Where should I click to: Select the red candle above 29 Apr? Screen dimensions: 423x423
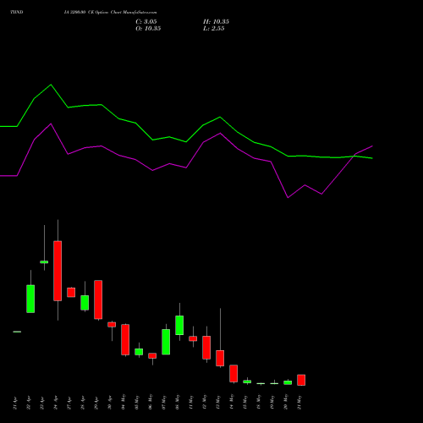(98, 299)
